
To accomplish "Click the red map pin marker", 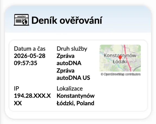I will (120, 58).
